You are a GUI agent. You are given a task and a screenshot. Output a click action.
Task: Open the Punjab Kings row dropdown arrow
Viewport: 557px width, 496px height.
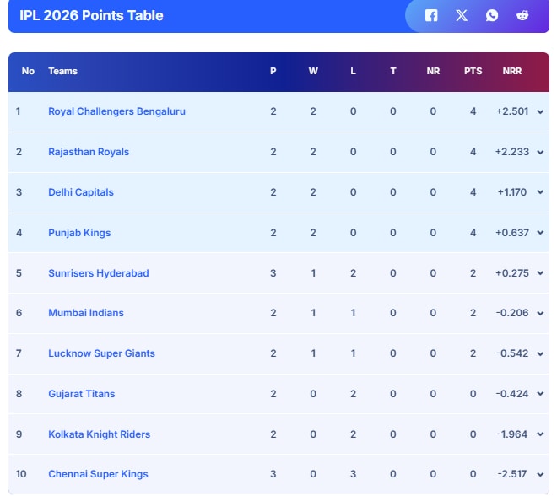[x=540, y=234]
